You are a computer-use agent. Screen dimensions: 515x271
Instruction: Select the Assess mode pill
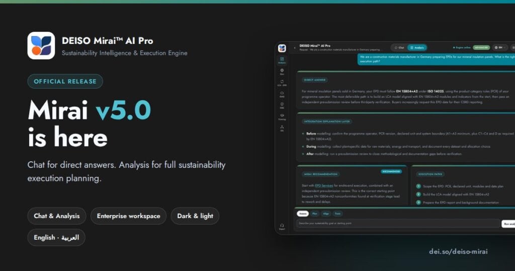point(303,214)
